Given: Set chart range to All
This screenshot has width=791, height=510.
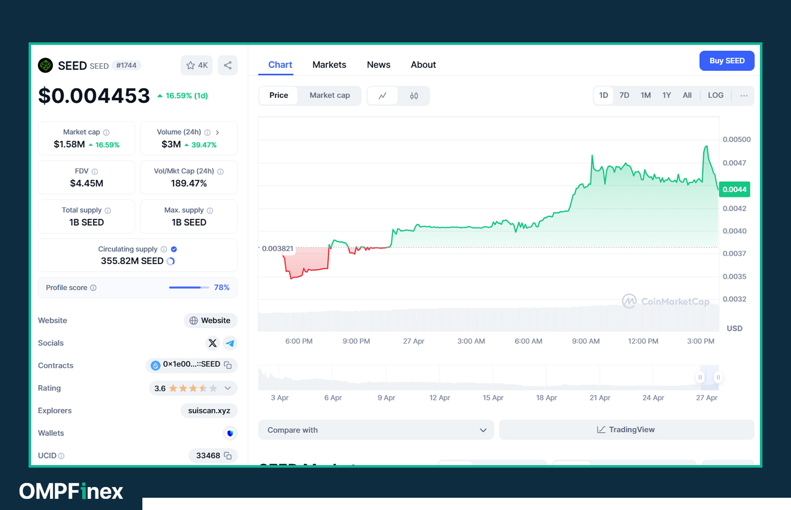Looking at the screenshot, I should point(687,95).
